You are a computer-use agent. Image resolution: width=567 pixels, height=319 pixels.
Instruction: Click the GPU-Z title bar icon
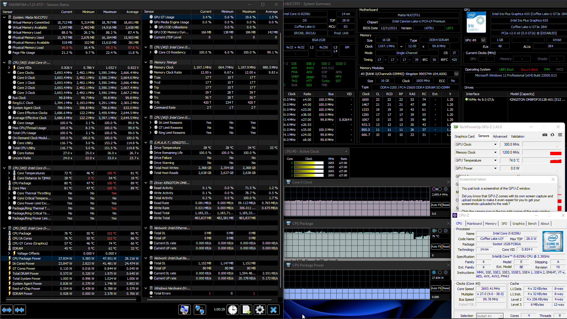point(456,127)
